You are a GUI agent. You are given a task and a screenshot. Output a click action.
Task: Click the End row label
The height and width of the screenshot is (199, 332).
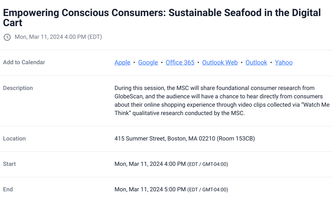tap(8, 189)
